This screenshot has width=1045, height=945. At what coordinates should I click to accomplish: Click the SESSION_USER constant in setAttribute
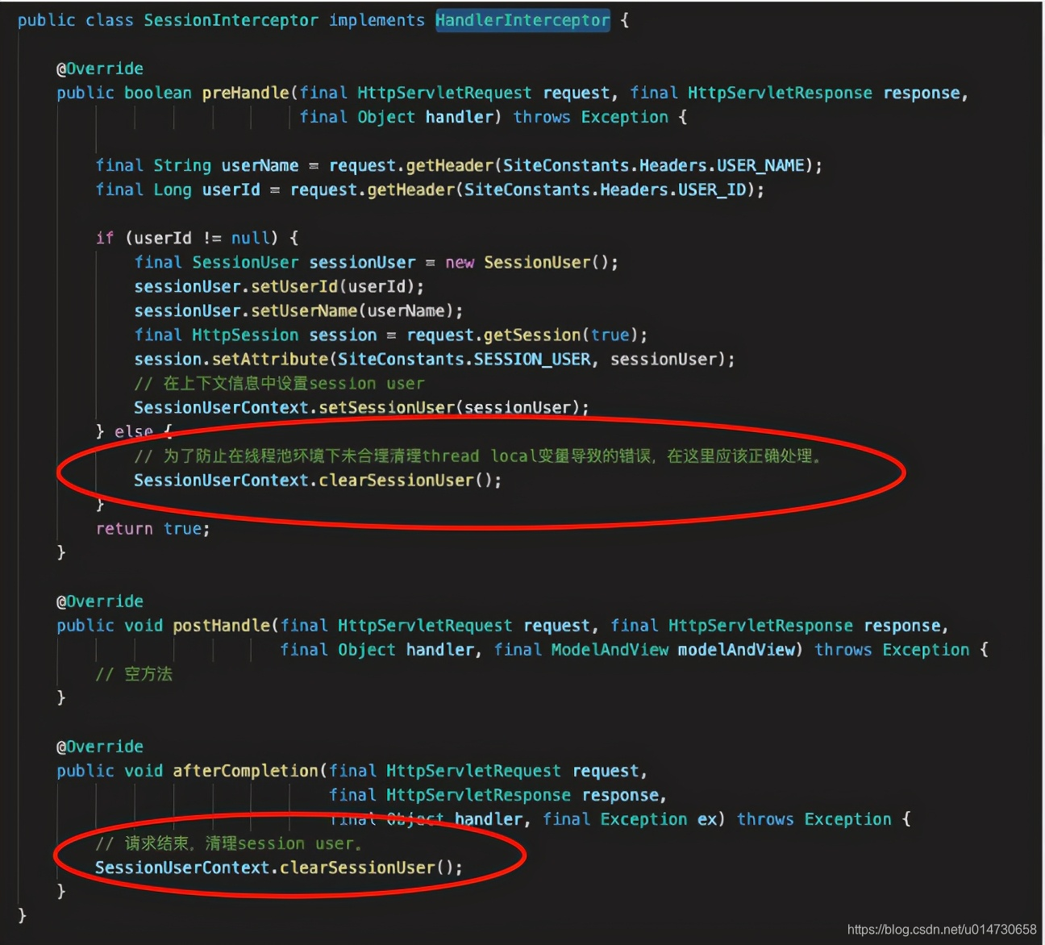[x=532, y=359]
